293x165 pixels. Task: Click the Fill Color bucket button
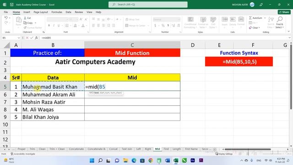pos(75,26)
